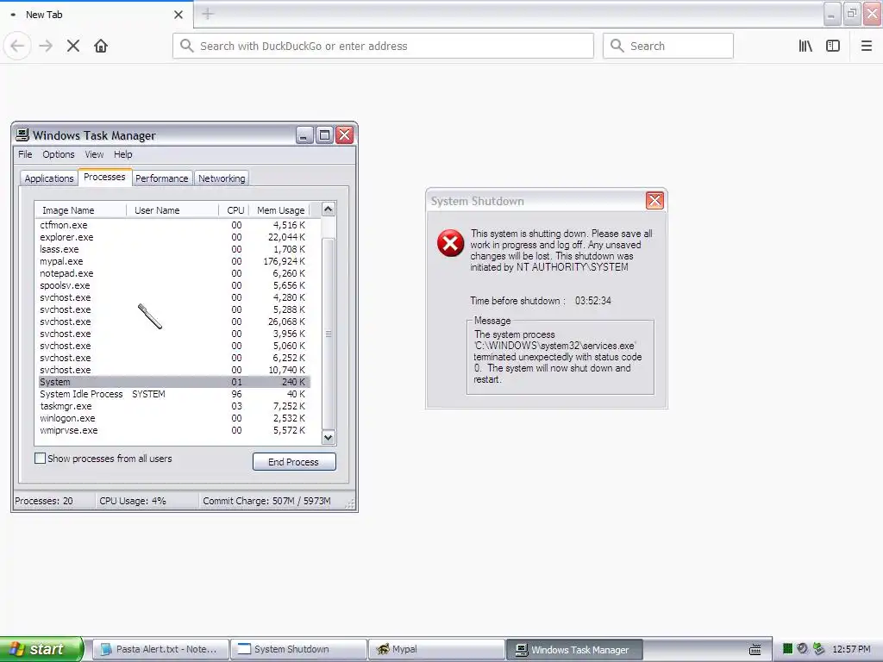Click the red error icon in System Shutdown
883x662 pixels.
pyautogui.click(x=450, y=243)
